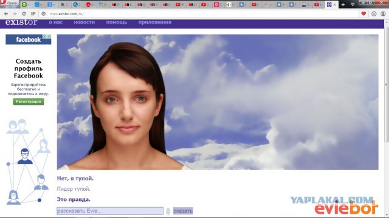This screenshot has height=218, width=389.
Task: Open the tab list menu next to the plus button
Action: [353, 4]
